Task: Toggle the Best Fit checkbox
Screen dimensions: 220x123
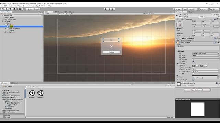Action: pos(193,74)
